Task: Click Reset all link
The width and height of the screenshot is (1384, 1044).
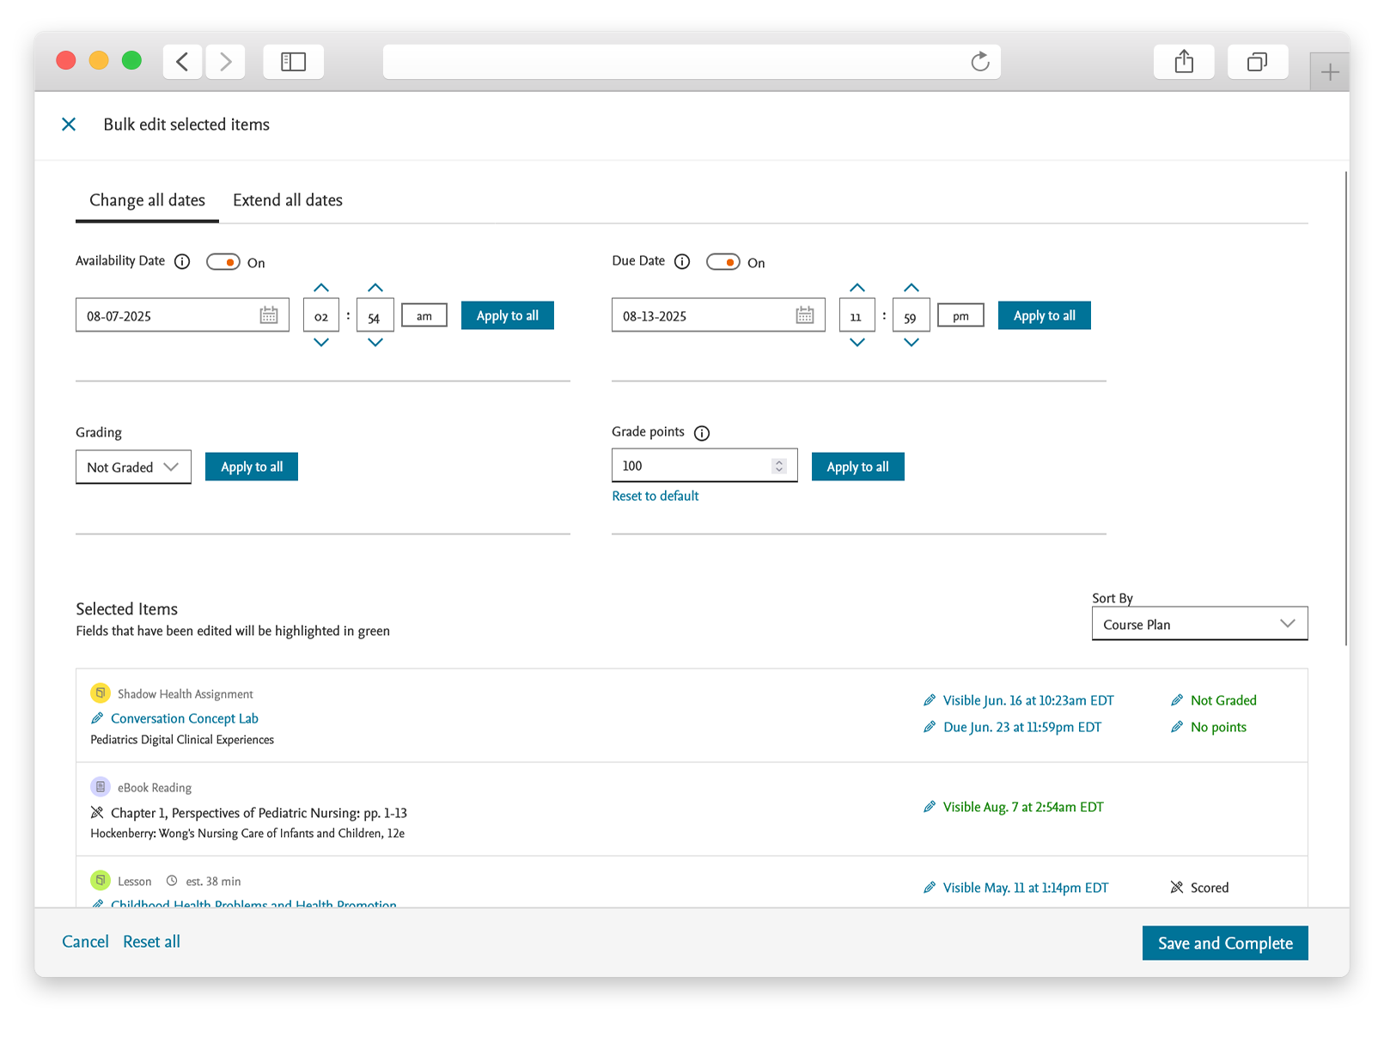Action: point(151,942)
